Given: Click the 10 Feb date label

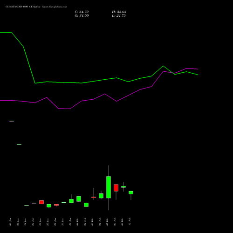Looking at the screenshot, I should point(130,222).
